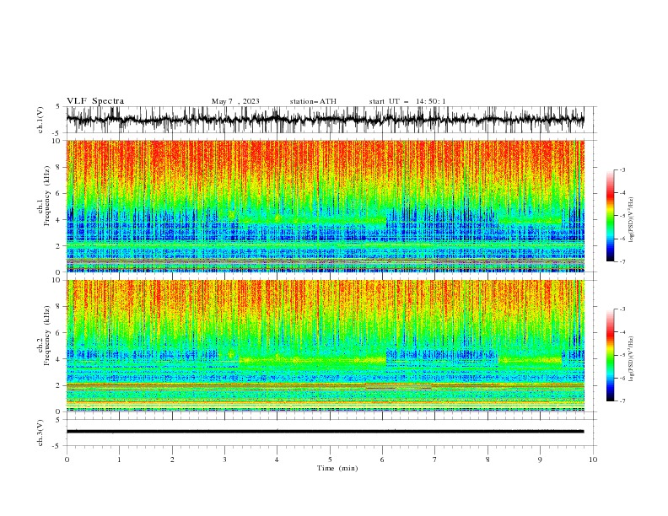
Task: Click the ch.1 voltage waveform trace
Action: [x=326, y=120]
